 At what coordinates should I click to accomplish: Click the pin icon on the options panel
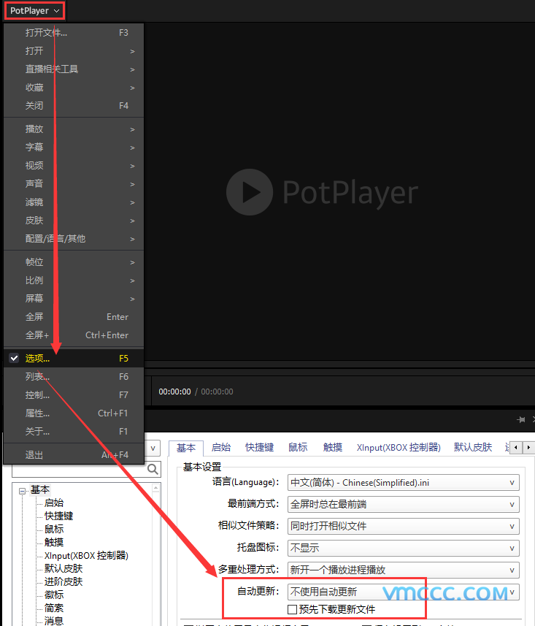click(520, 419)
